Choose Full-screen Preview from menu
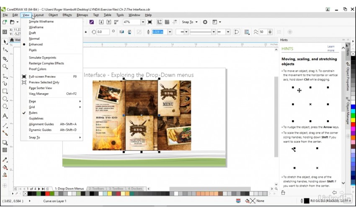This screenshot has height=213, width=356. point(42,76)
